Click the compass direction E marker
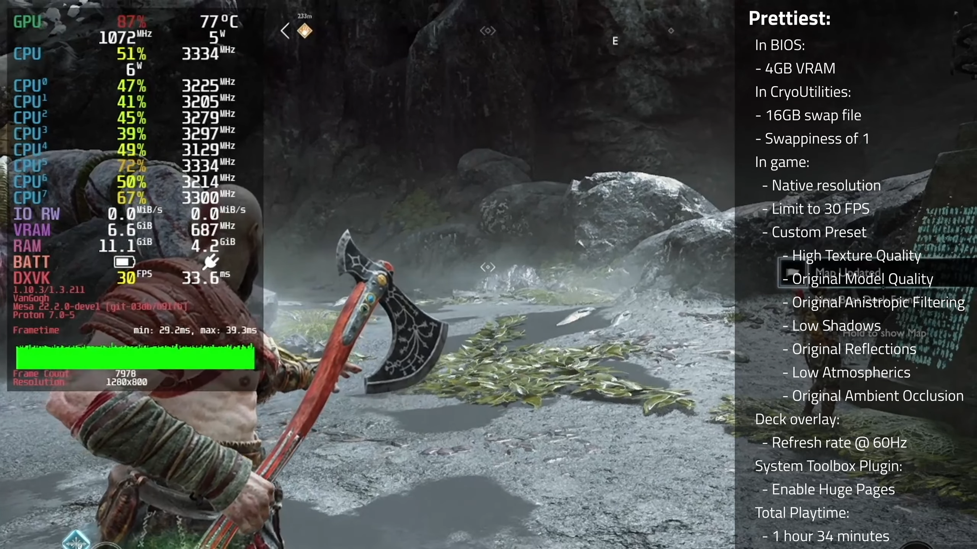 [615, 41]
